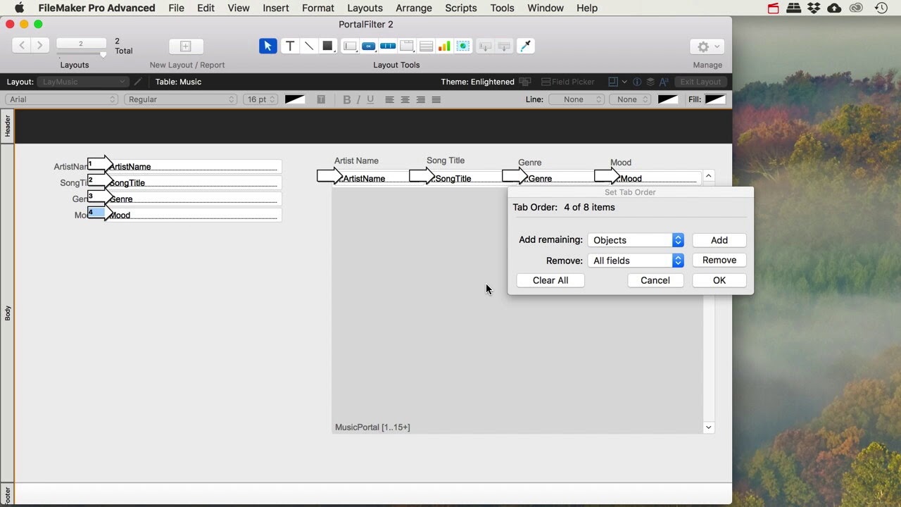Click the Line color swatch
The image size is (901, 507).
click(x=668, y=99)
